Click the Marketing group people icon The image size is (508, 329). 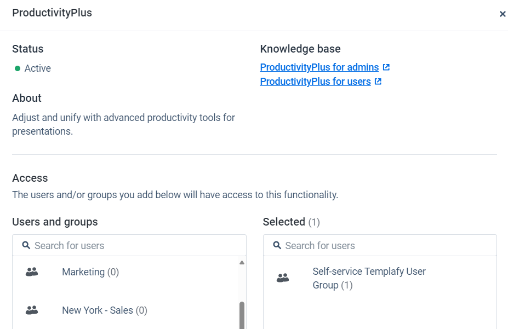pyautogui.click(x=32, y=272)
